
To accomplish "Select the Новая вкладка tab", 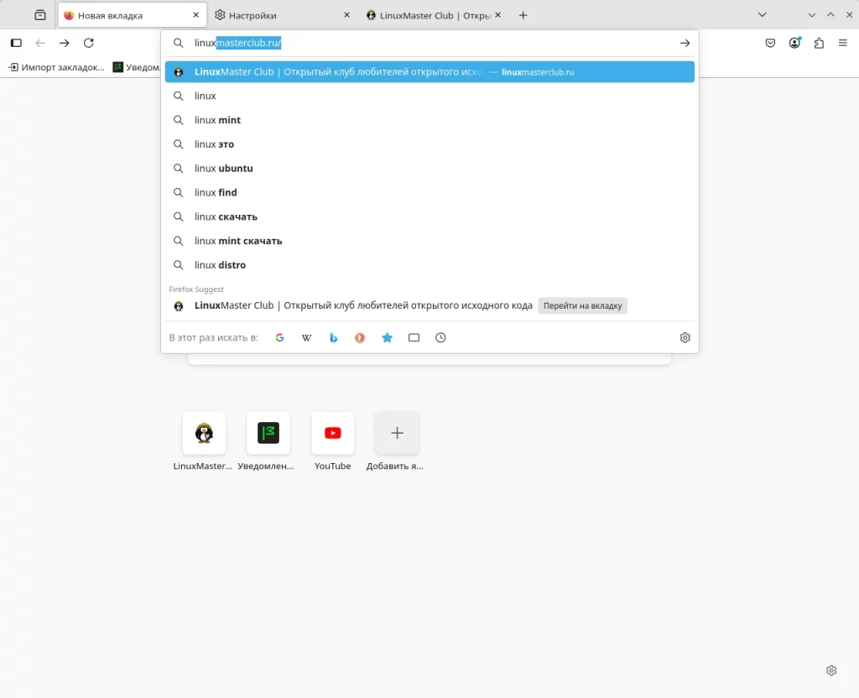I will tap(133, 15).
